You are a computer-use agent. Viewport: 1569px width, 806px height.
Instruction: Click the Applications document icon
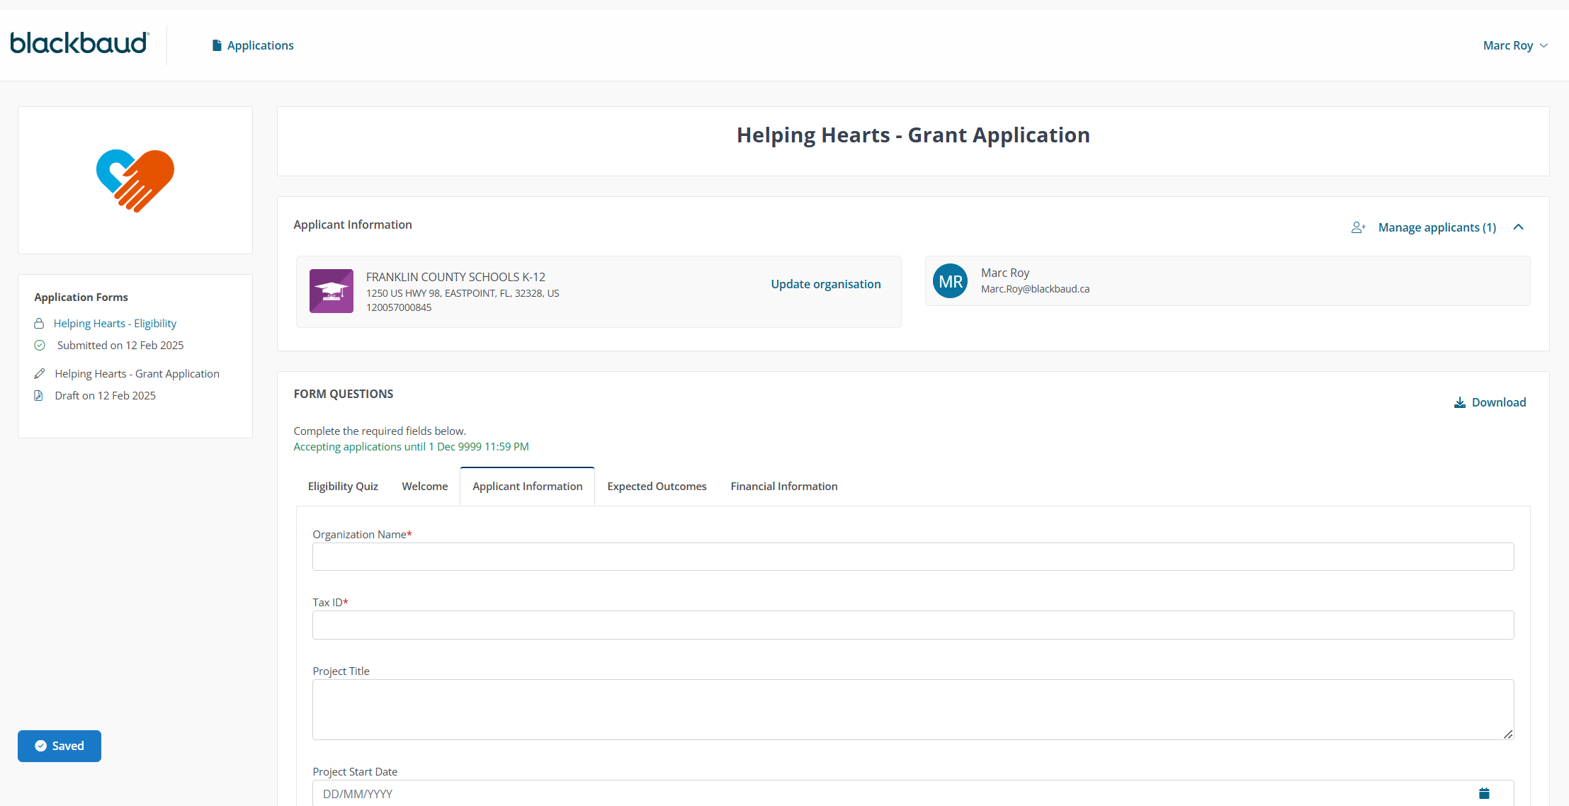tap(217, 45)
